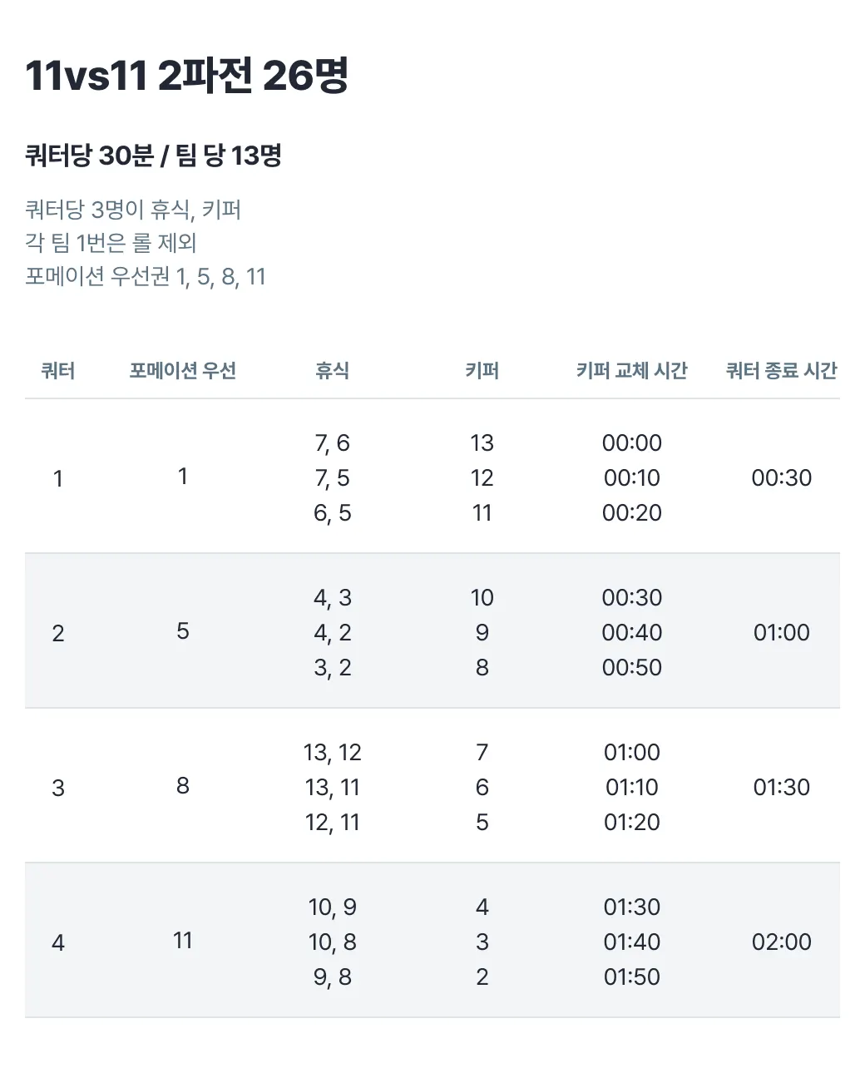Select the "쿼터당 30분 / 팀 당 13명" subtitle

coord(153,156)
